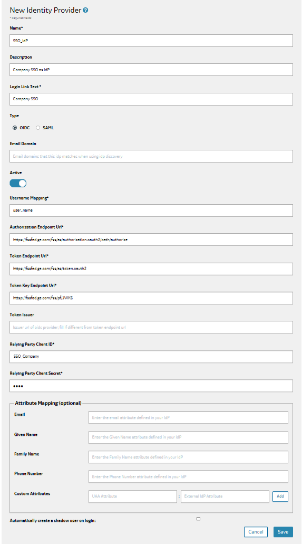Focus the Email Domain input

pos(151,156)
